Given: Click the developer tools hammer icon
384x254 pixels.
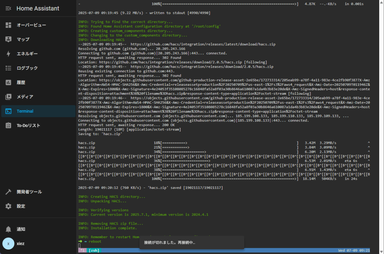Looking at the screenshot, I should click(8, 192).
